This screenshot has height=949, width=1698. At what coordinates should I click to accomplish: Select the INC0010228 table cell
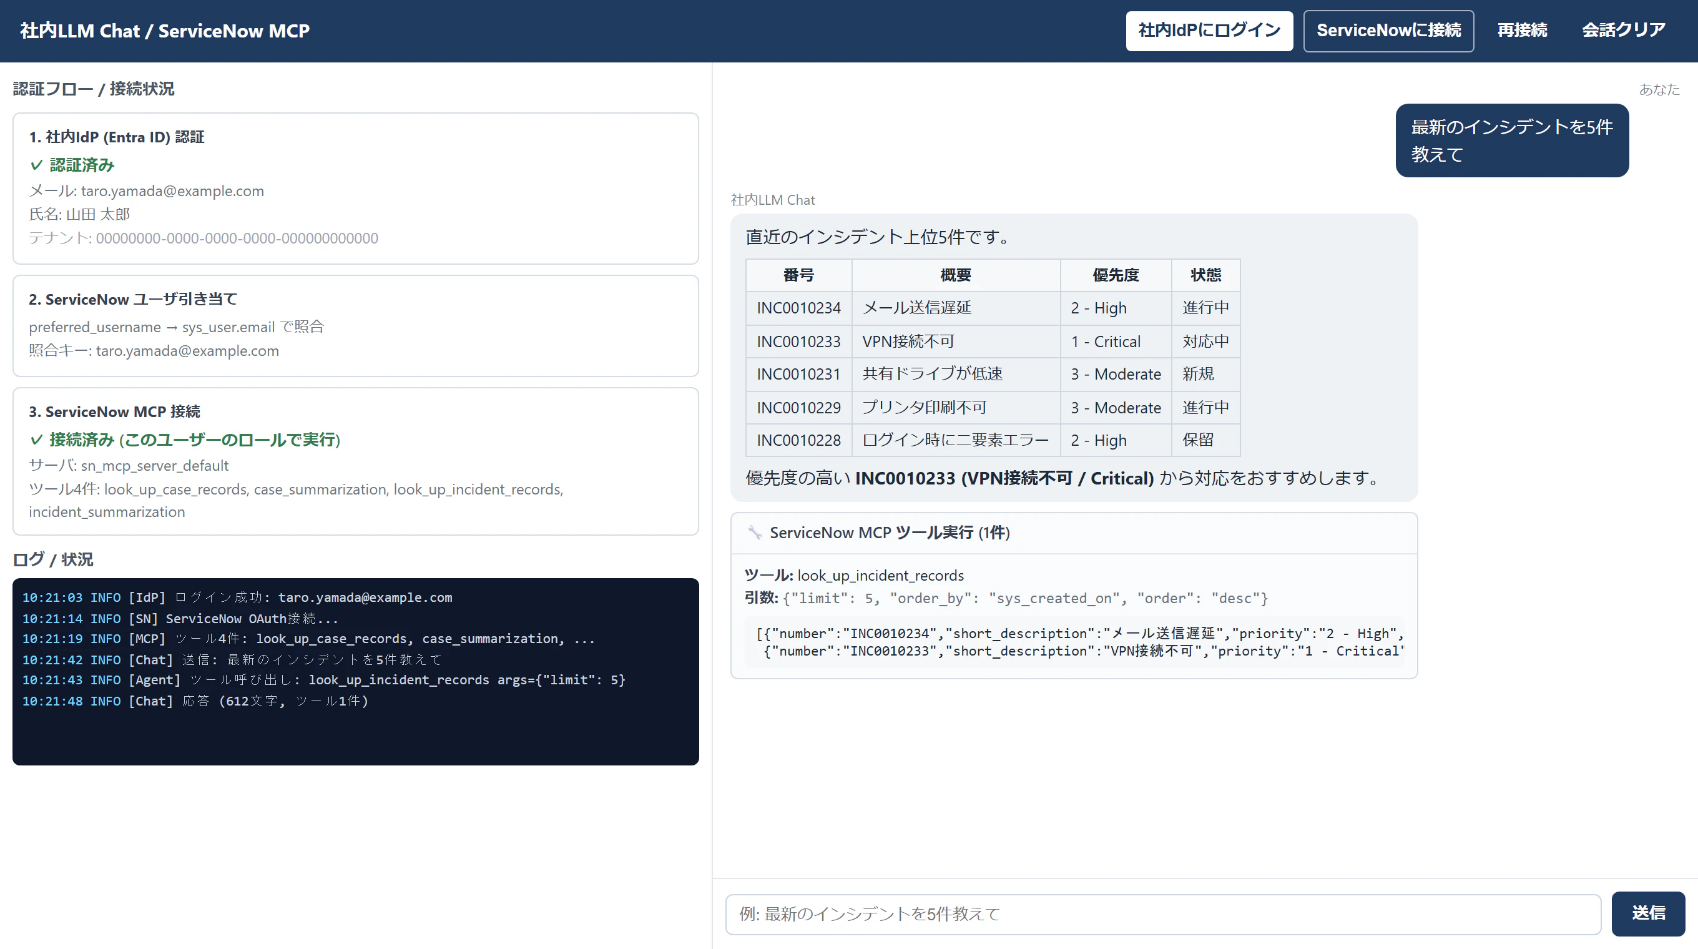pos(798,440)
